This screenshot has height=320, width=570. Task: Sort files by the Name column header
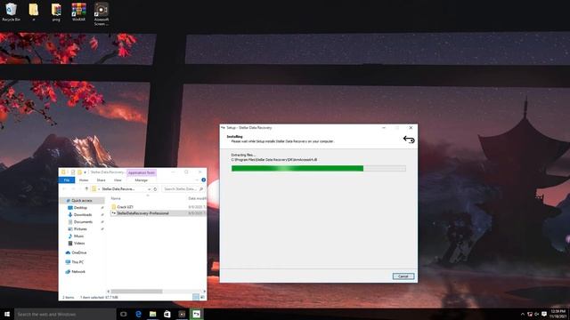tap(116, 198)
